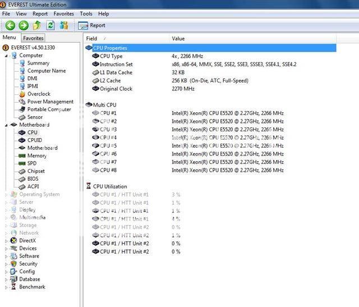Click the BIOS icon
Viewport: 359px width, 307px height.
pos(22,179)
